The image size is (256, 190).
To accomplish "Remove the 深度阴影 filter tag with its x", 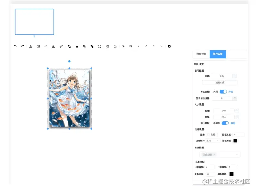I will (214, 155).
